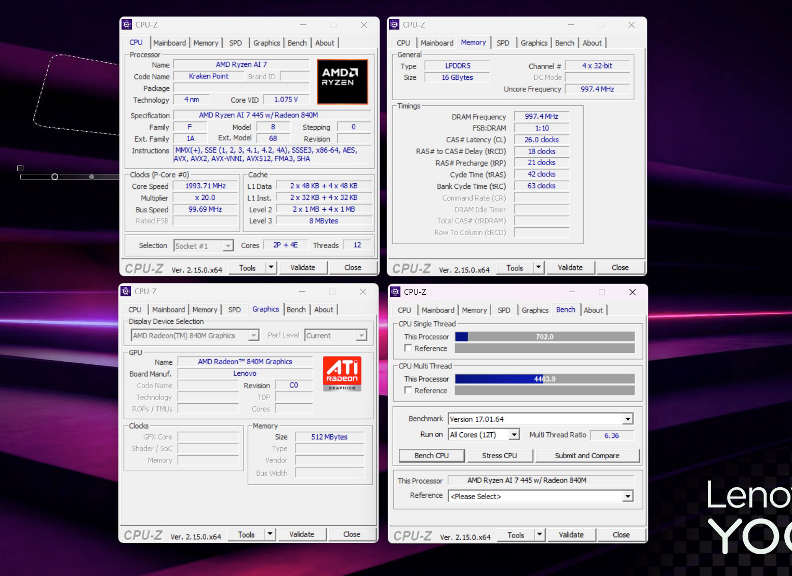Open the Bench tab in the Graphics window
Viewport: 792px width, 576px height.
click(x=296, y=310)
